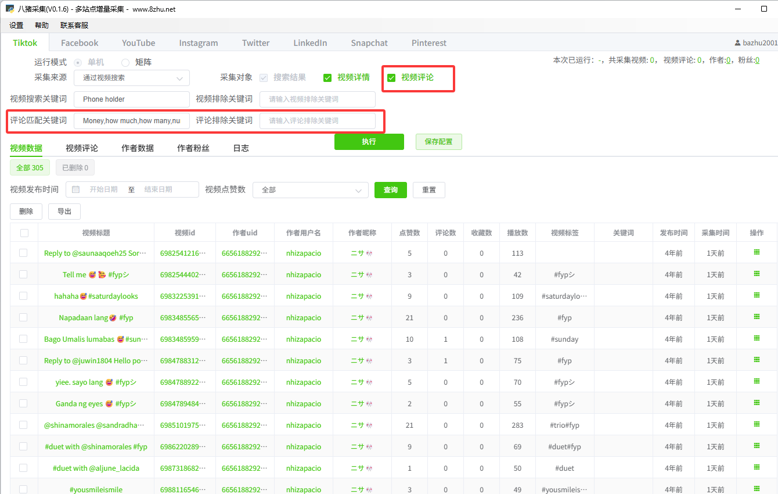Select the 矩阵 run mode radio button
Screen dimensions: 778x494
tap(125, 62)
